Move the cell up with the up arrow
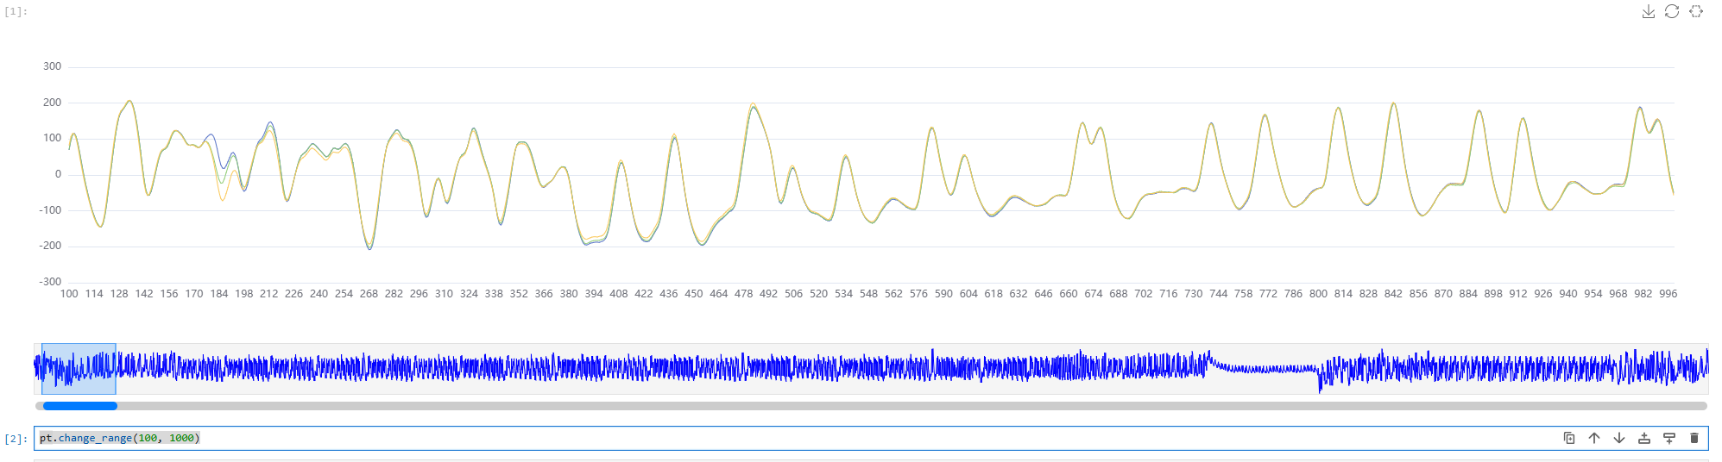 (1594, 438)
